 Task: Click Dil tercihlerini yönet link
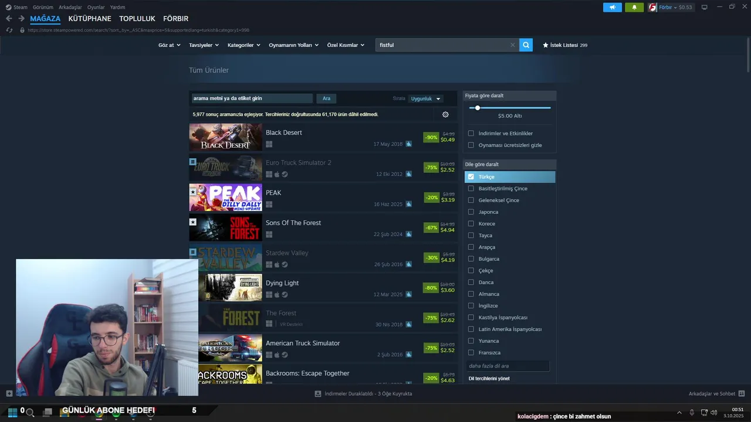click(x=489, y=378)
